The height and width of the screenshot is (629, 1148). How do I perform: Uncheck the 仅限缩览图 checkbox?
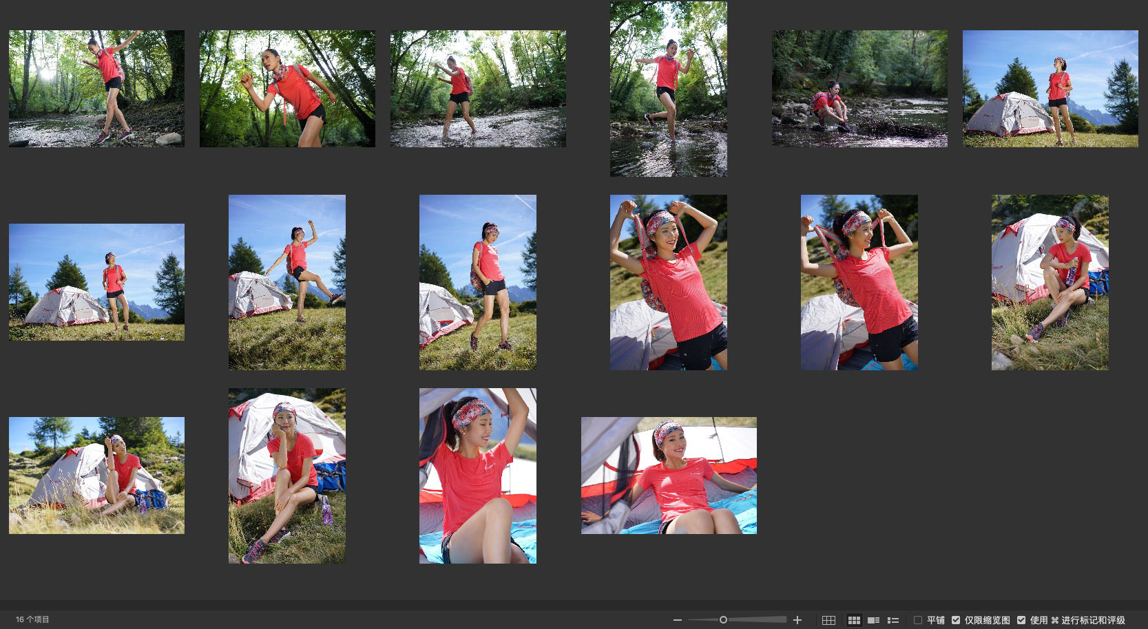[x=956, y=620]
